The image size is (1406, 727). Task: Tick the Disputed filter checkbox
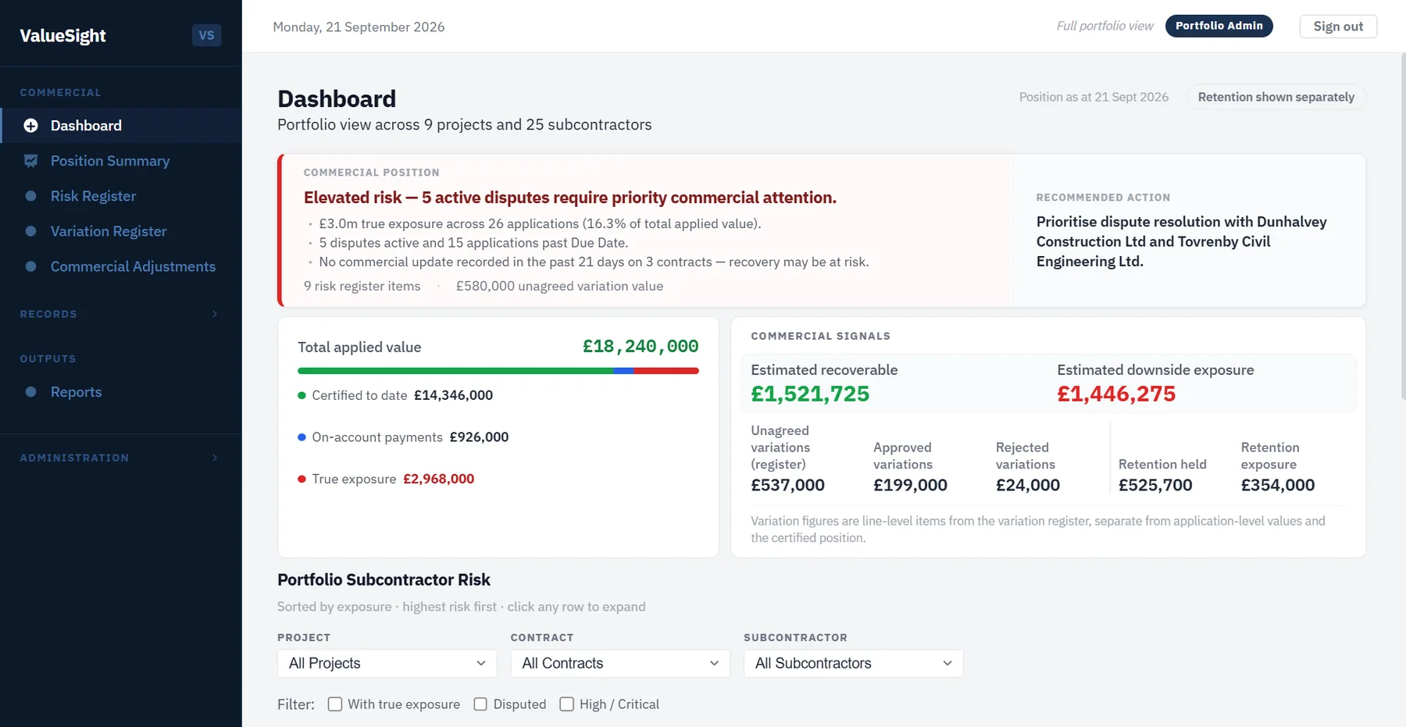[x=480, y=704]
